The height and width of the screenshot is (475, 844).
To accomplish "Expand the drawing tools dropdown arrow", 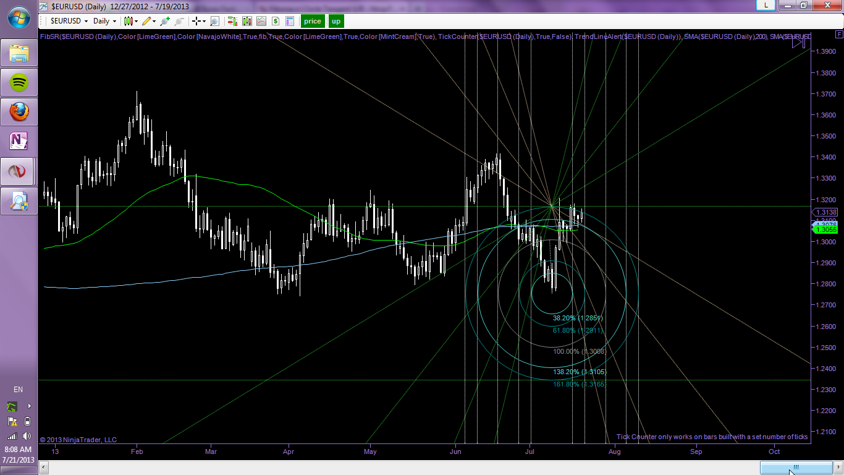I will [153, 21].
